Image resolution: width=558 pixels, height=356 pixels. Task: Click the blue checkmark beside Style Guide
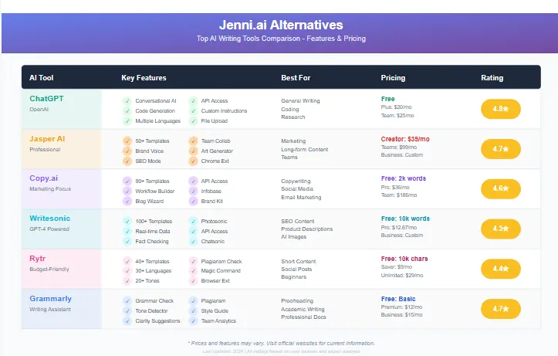point(193,310)
